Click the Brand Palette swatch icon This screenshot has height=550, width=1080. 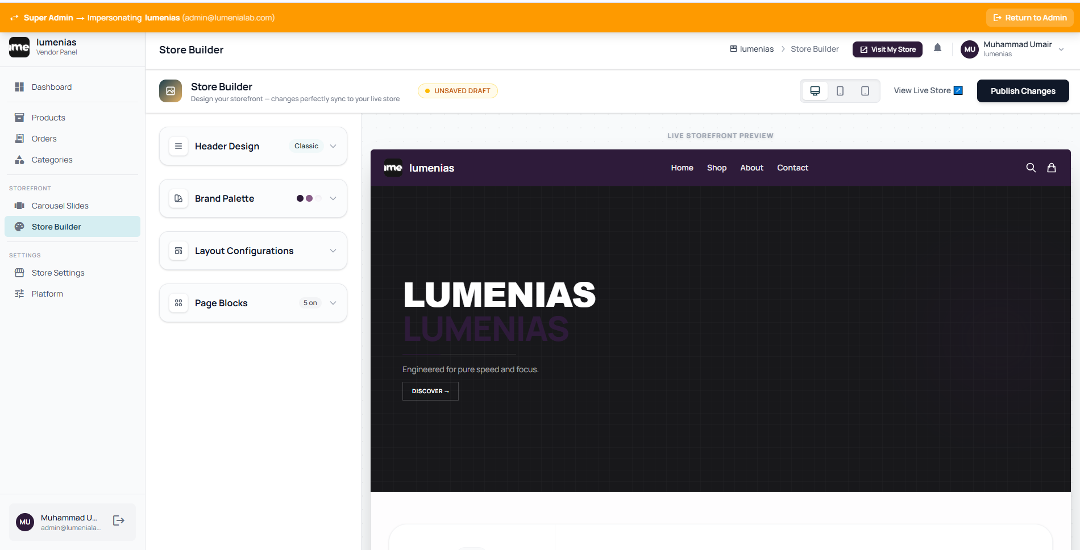pyautogui.click(x=178, y=198)
